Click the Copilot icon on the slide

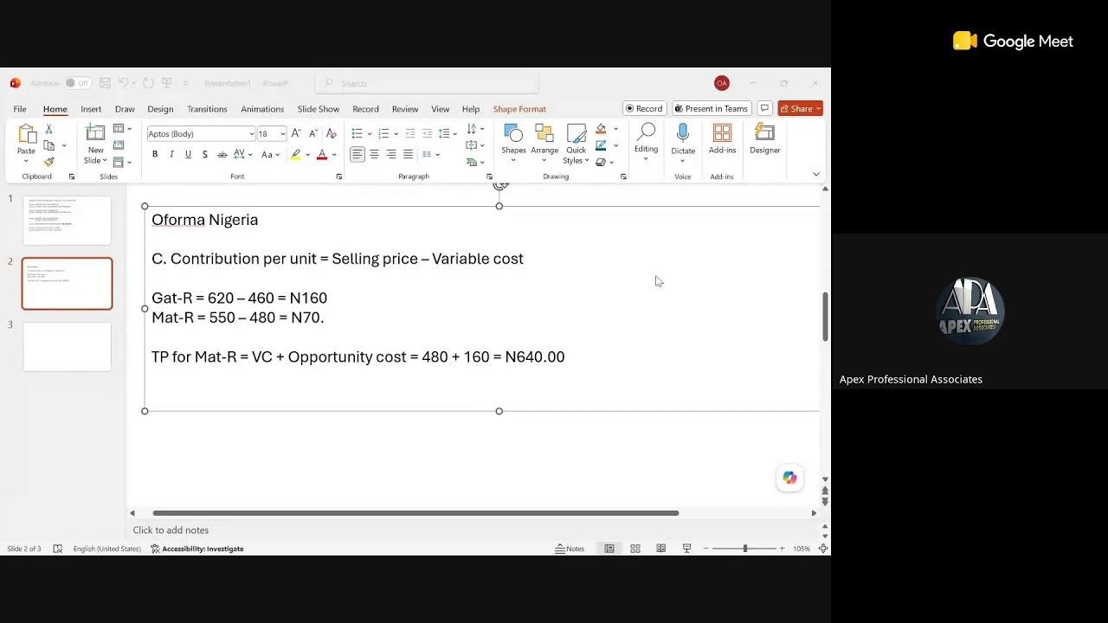(x=789, y=478)
